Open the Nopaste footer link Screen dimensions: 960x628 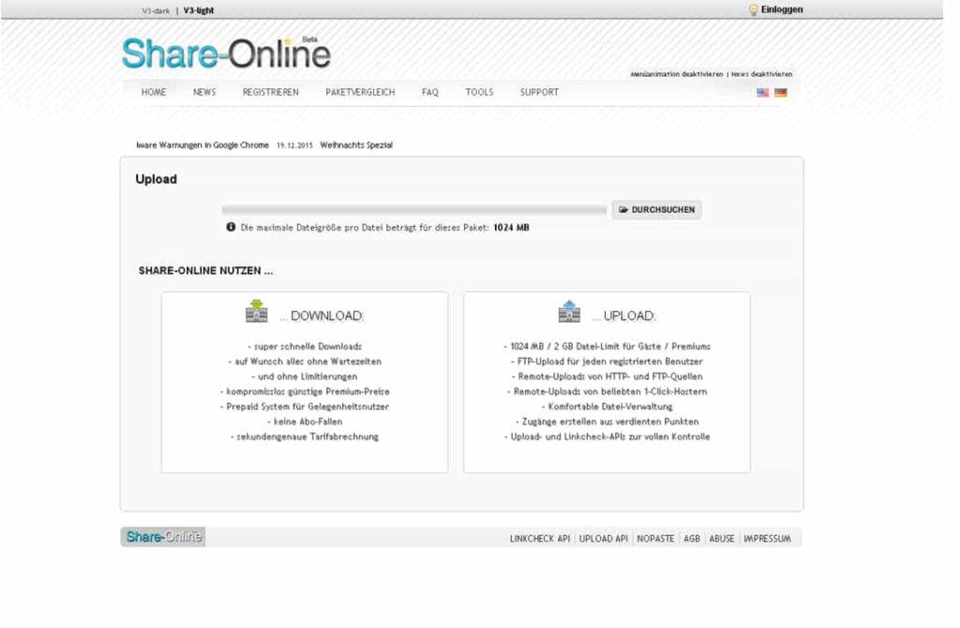tap(655, 539)
